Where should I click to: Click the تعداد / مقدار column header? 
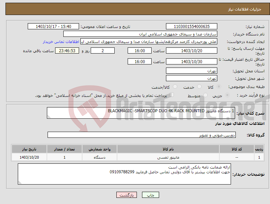pos(64,149)
